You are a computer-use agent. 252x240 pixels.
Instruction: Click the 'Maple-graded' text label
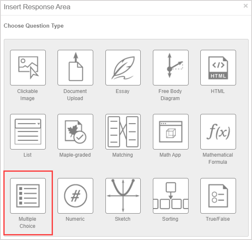[x=75, y=155]
